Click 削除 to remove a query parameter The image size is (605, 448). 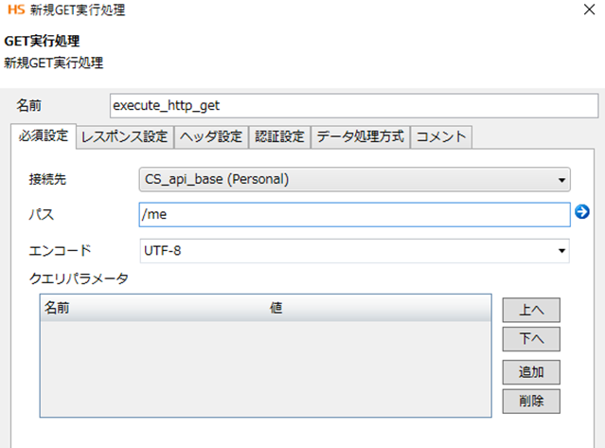(x=531, y=401)
